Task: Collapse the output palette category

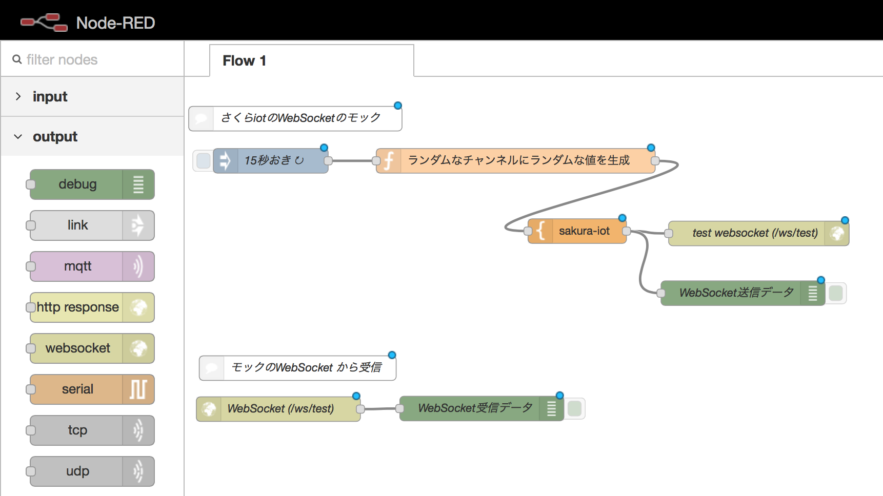Action: 92,136
